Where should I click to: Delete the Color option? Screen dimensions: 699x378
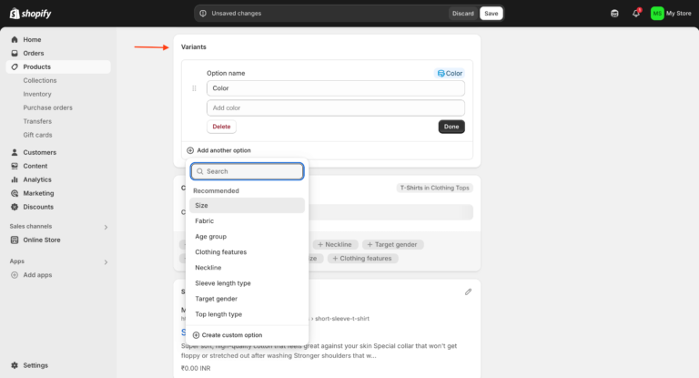(x=221, y=127)
